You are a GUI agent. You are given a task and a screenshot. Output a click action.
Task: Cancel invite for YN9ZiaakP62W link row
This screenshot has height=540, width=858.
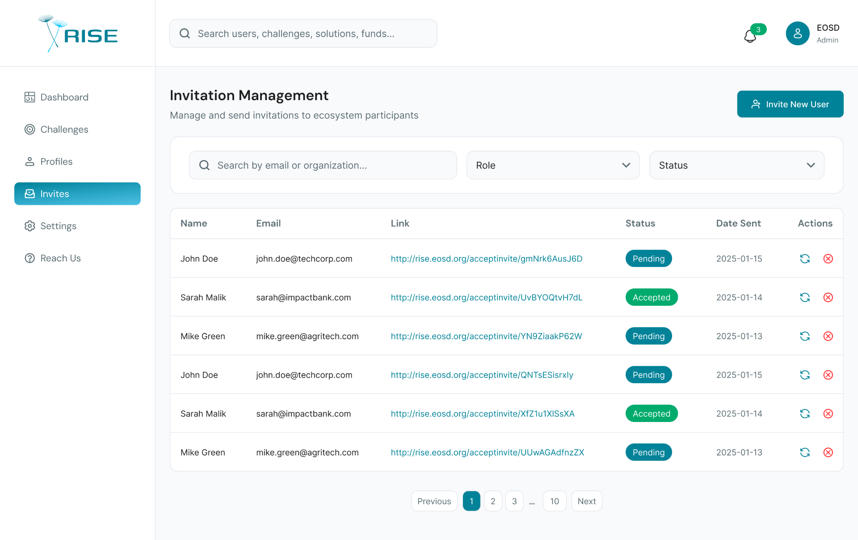click(x=828, y=336)
